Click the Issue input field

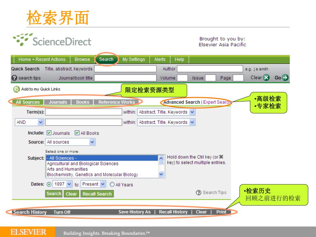(210, 78)
